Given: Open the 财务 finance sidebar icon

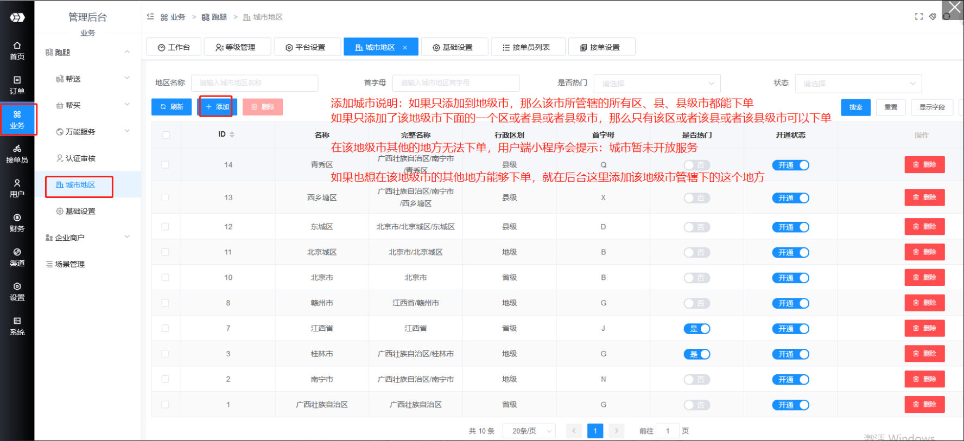Looking at the screenshot, I should pyautogui.click(x=17, y=223).
